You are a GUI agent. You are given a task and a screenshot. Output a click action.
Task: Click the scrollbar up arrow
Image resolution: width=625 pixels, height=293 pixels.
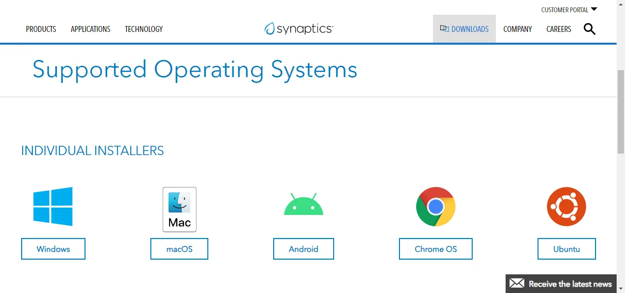tap(621, 4)
